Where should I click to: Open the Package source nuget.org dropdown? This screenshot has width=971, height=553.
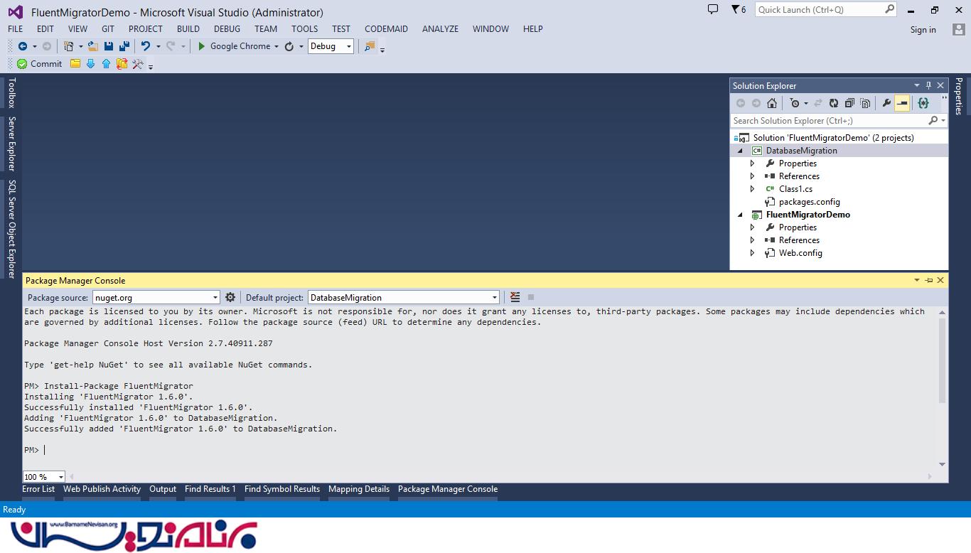(x=215, y=297)
